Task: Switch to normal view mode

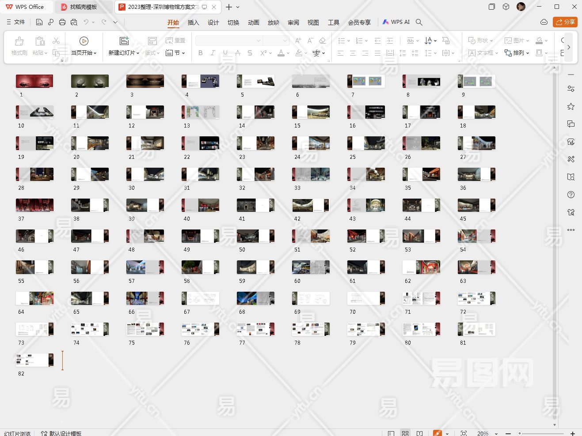Action: pyautogui.click(x=391, y=433)
